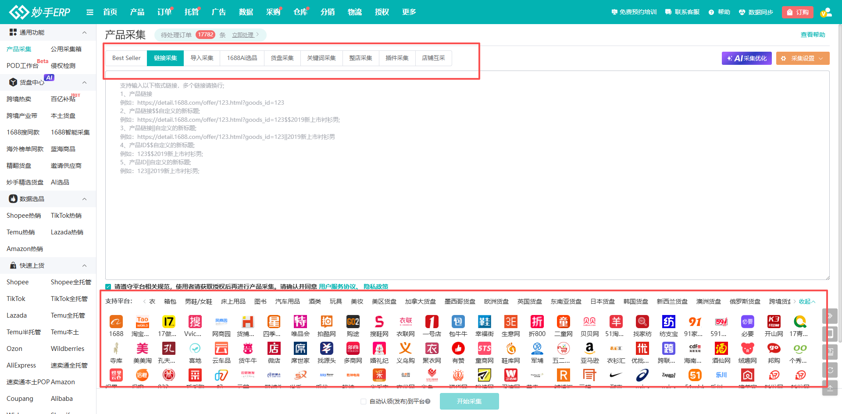The image size is (842, 414).
Task: Collapse the 通用功能 sidebar section
Action: pos(85,32)
